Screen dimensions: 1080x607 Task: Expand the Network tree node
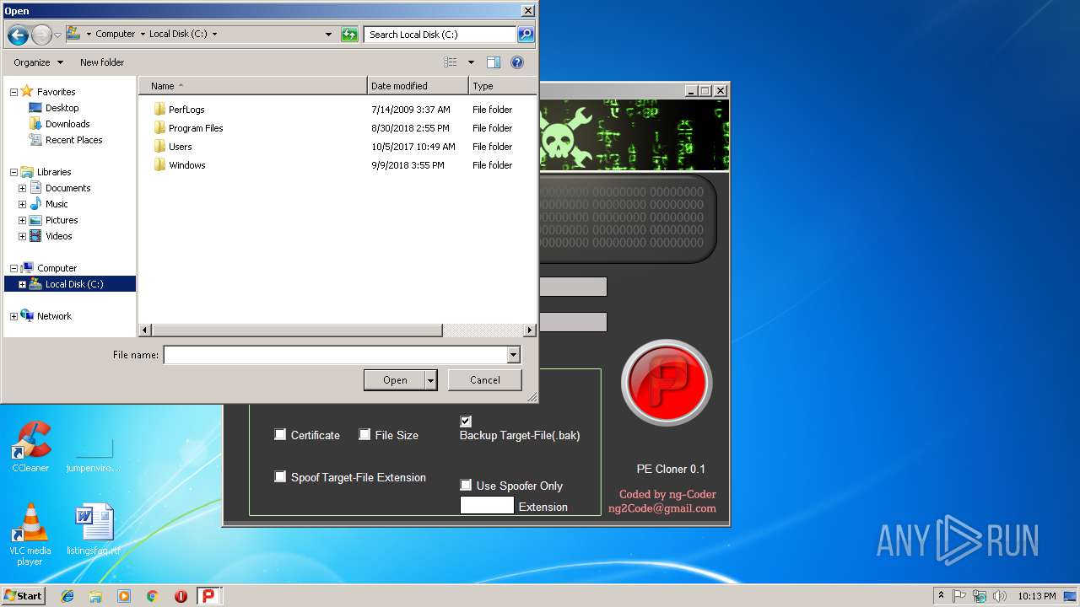[13, 316]
